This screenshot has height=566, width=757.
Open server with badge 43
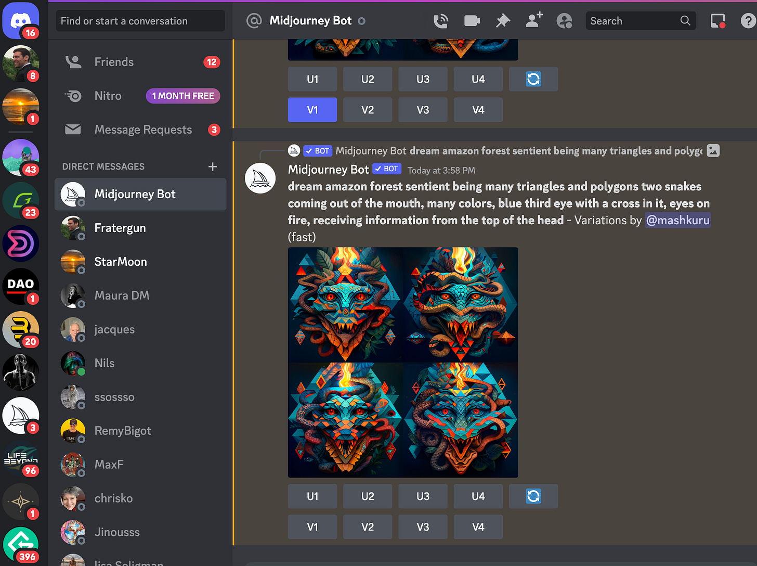21,157
